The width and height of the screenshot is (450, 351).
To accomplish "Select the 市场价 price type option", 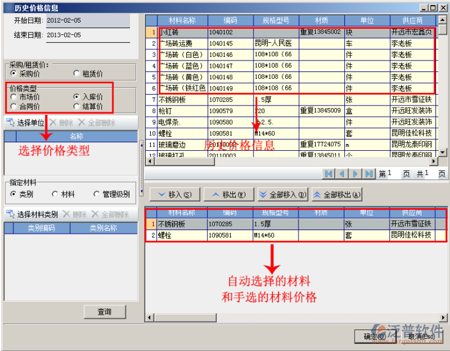I will click(14, 97).
